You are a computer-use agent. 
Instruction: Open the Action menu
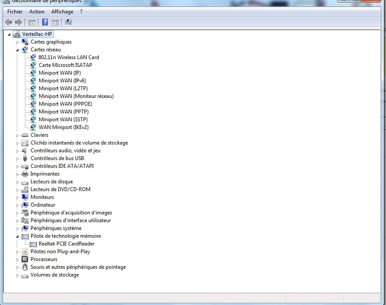pos(37,12)
